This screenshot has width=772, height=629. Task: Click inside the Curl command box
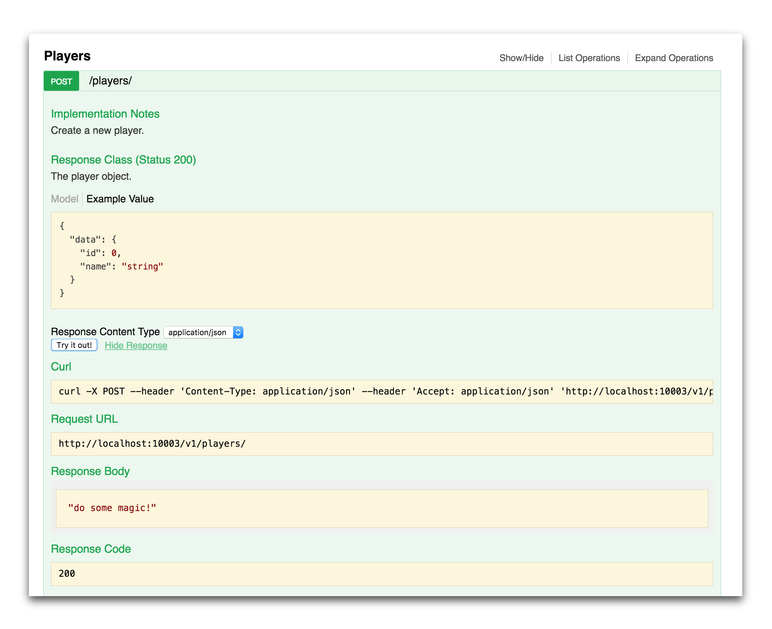pyautogui.click(x=381, y=391)
